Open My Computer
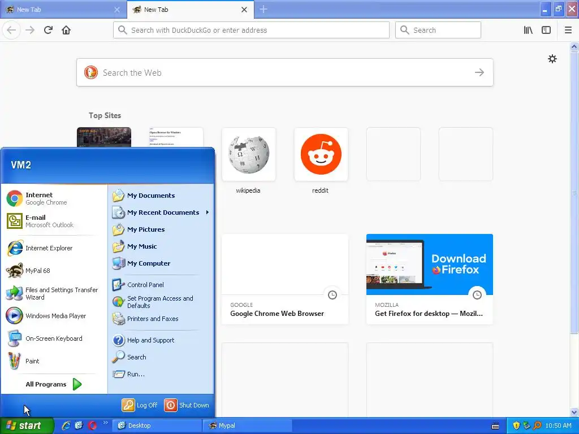Screen dimensions: 579x434 [161, 263]
